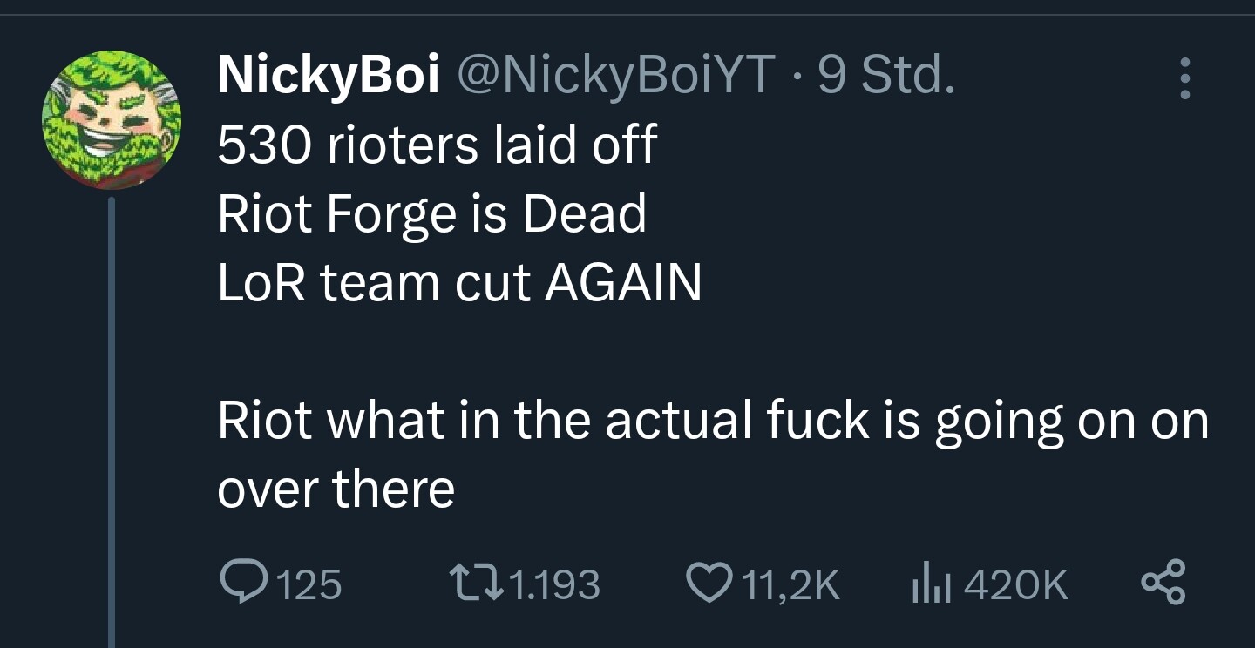Click the 420K views count
This screenshot has height=648, width=1255.
(1015, 584)
